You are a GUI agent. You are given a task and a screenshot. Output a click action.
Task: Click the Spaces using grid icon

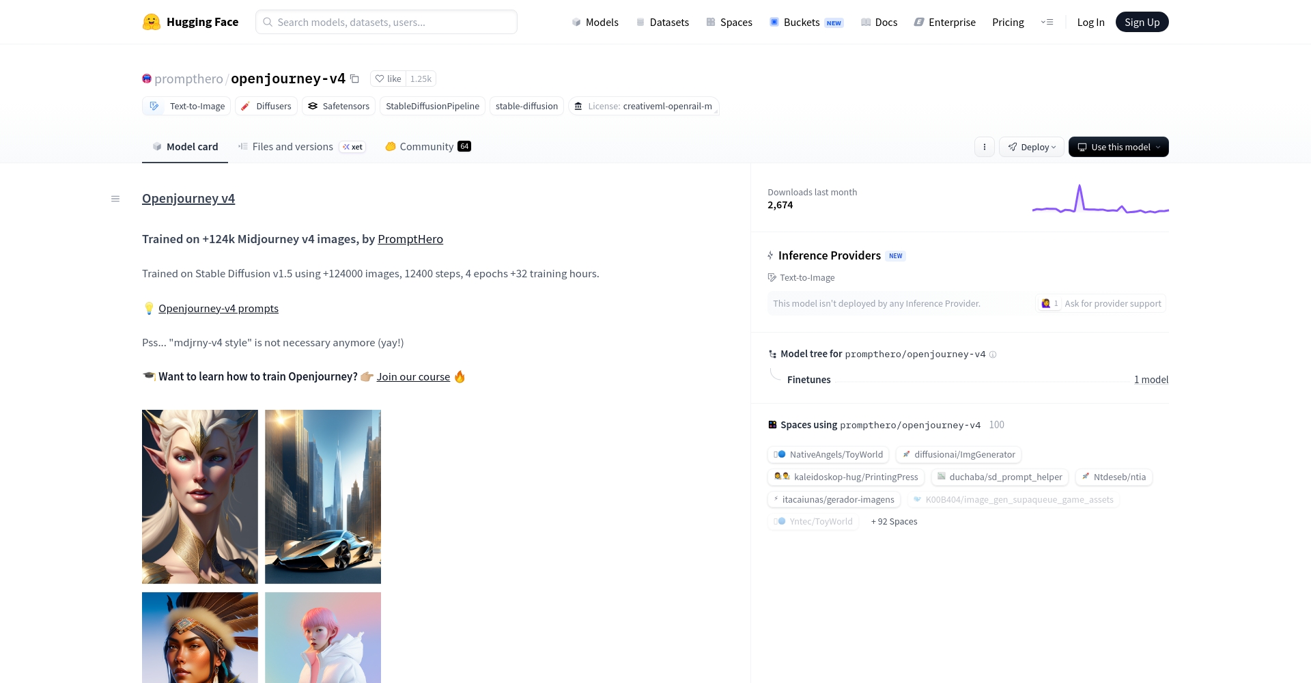click(772, 425)
